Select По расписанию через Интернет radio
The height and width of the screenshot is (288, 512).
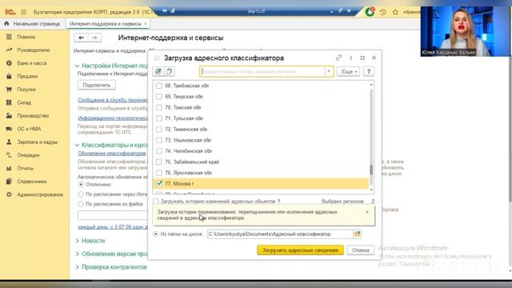81,194
